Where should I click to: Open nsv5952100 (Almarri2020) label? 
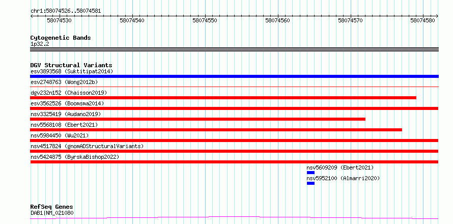pos(343,178)
